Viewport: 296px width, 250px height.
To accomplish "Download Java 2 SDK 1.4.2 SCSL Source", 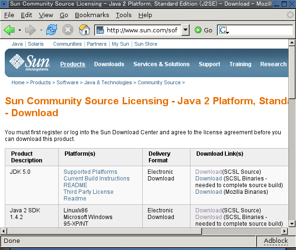I will 209,210.
